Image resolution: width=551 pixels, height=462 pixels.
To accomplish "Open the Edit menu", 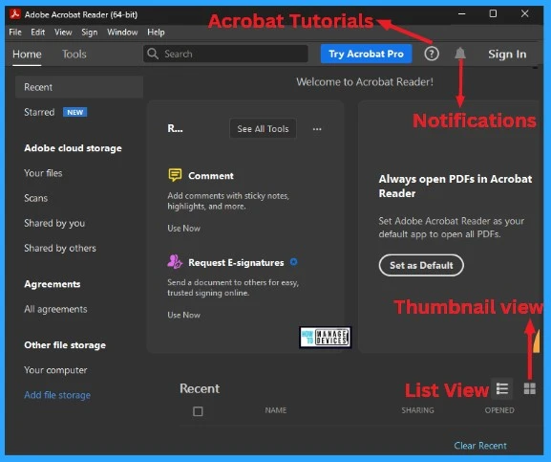I will pos(37,32).
